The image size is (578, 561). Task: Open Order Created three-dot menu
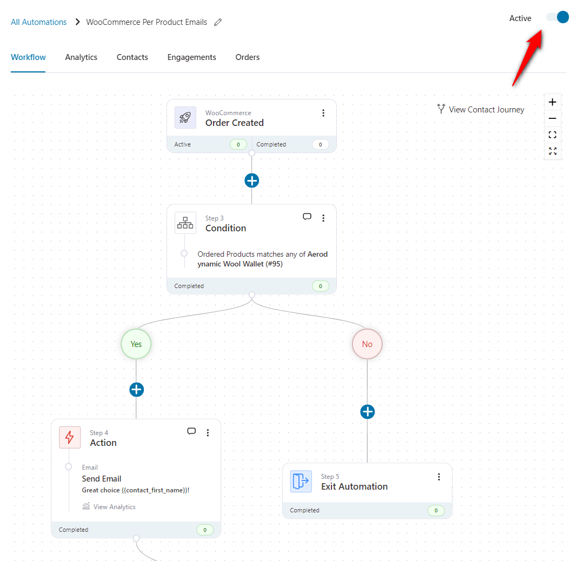pos(323,113)
